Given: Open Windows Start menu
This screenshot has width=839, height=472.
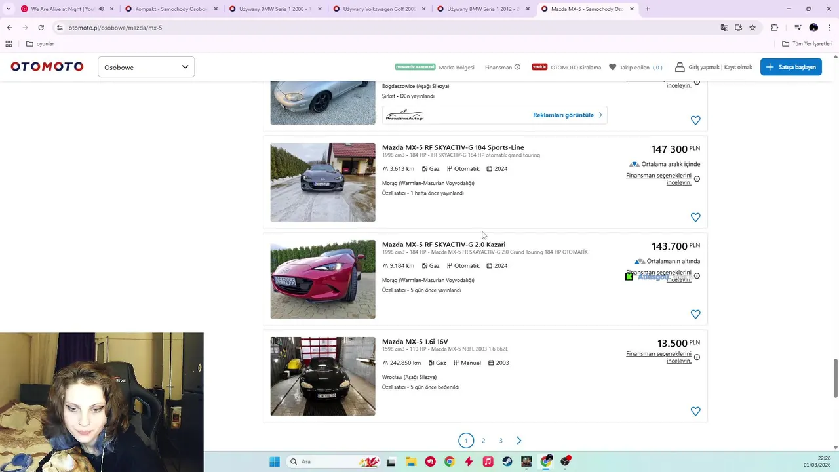Looking at the screenshot, I should (275, 462).
